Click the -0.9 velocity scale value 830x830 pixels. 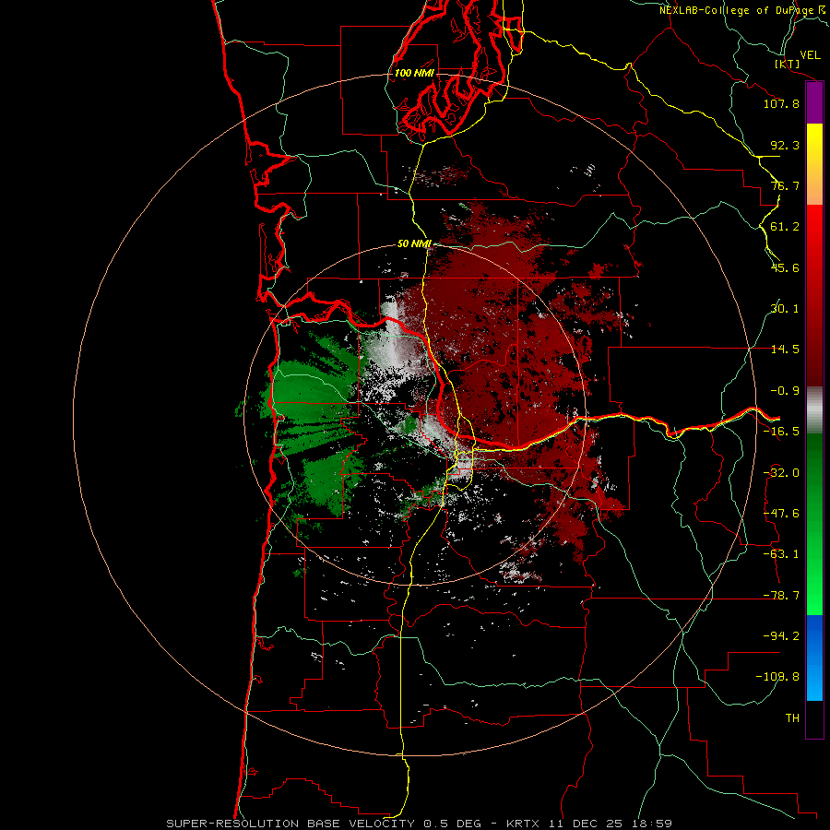tap(785, 391)
